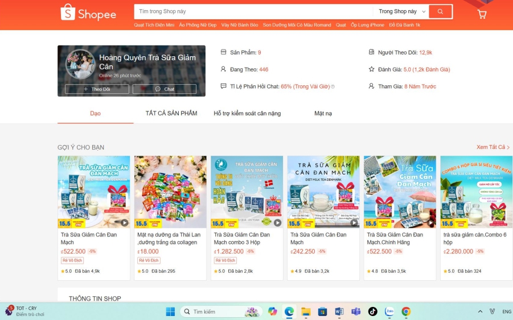Click suggested search Váy Nữ Bánh Bèo
Viewport: 513px width, 320px height.
pyautogui.click(x=240, y=25)
